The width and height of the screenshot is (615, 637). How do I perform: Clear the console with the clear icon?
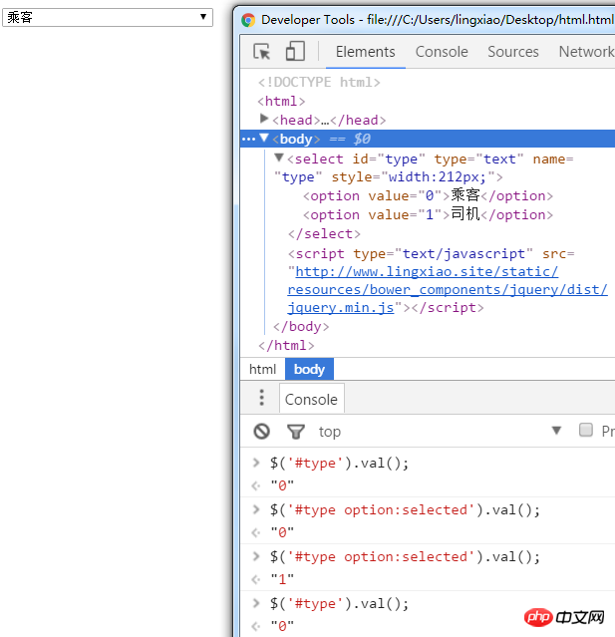262,431
